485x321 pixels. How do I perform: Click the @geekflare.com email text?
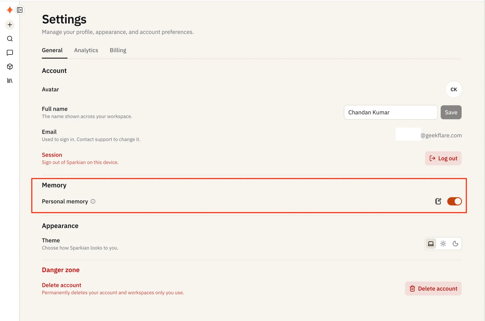(441, 135)
